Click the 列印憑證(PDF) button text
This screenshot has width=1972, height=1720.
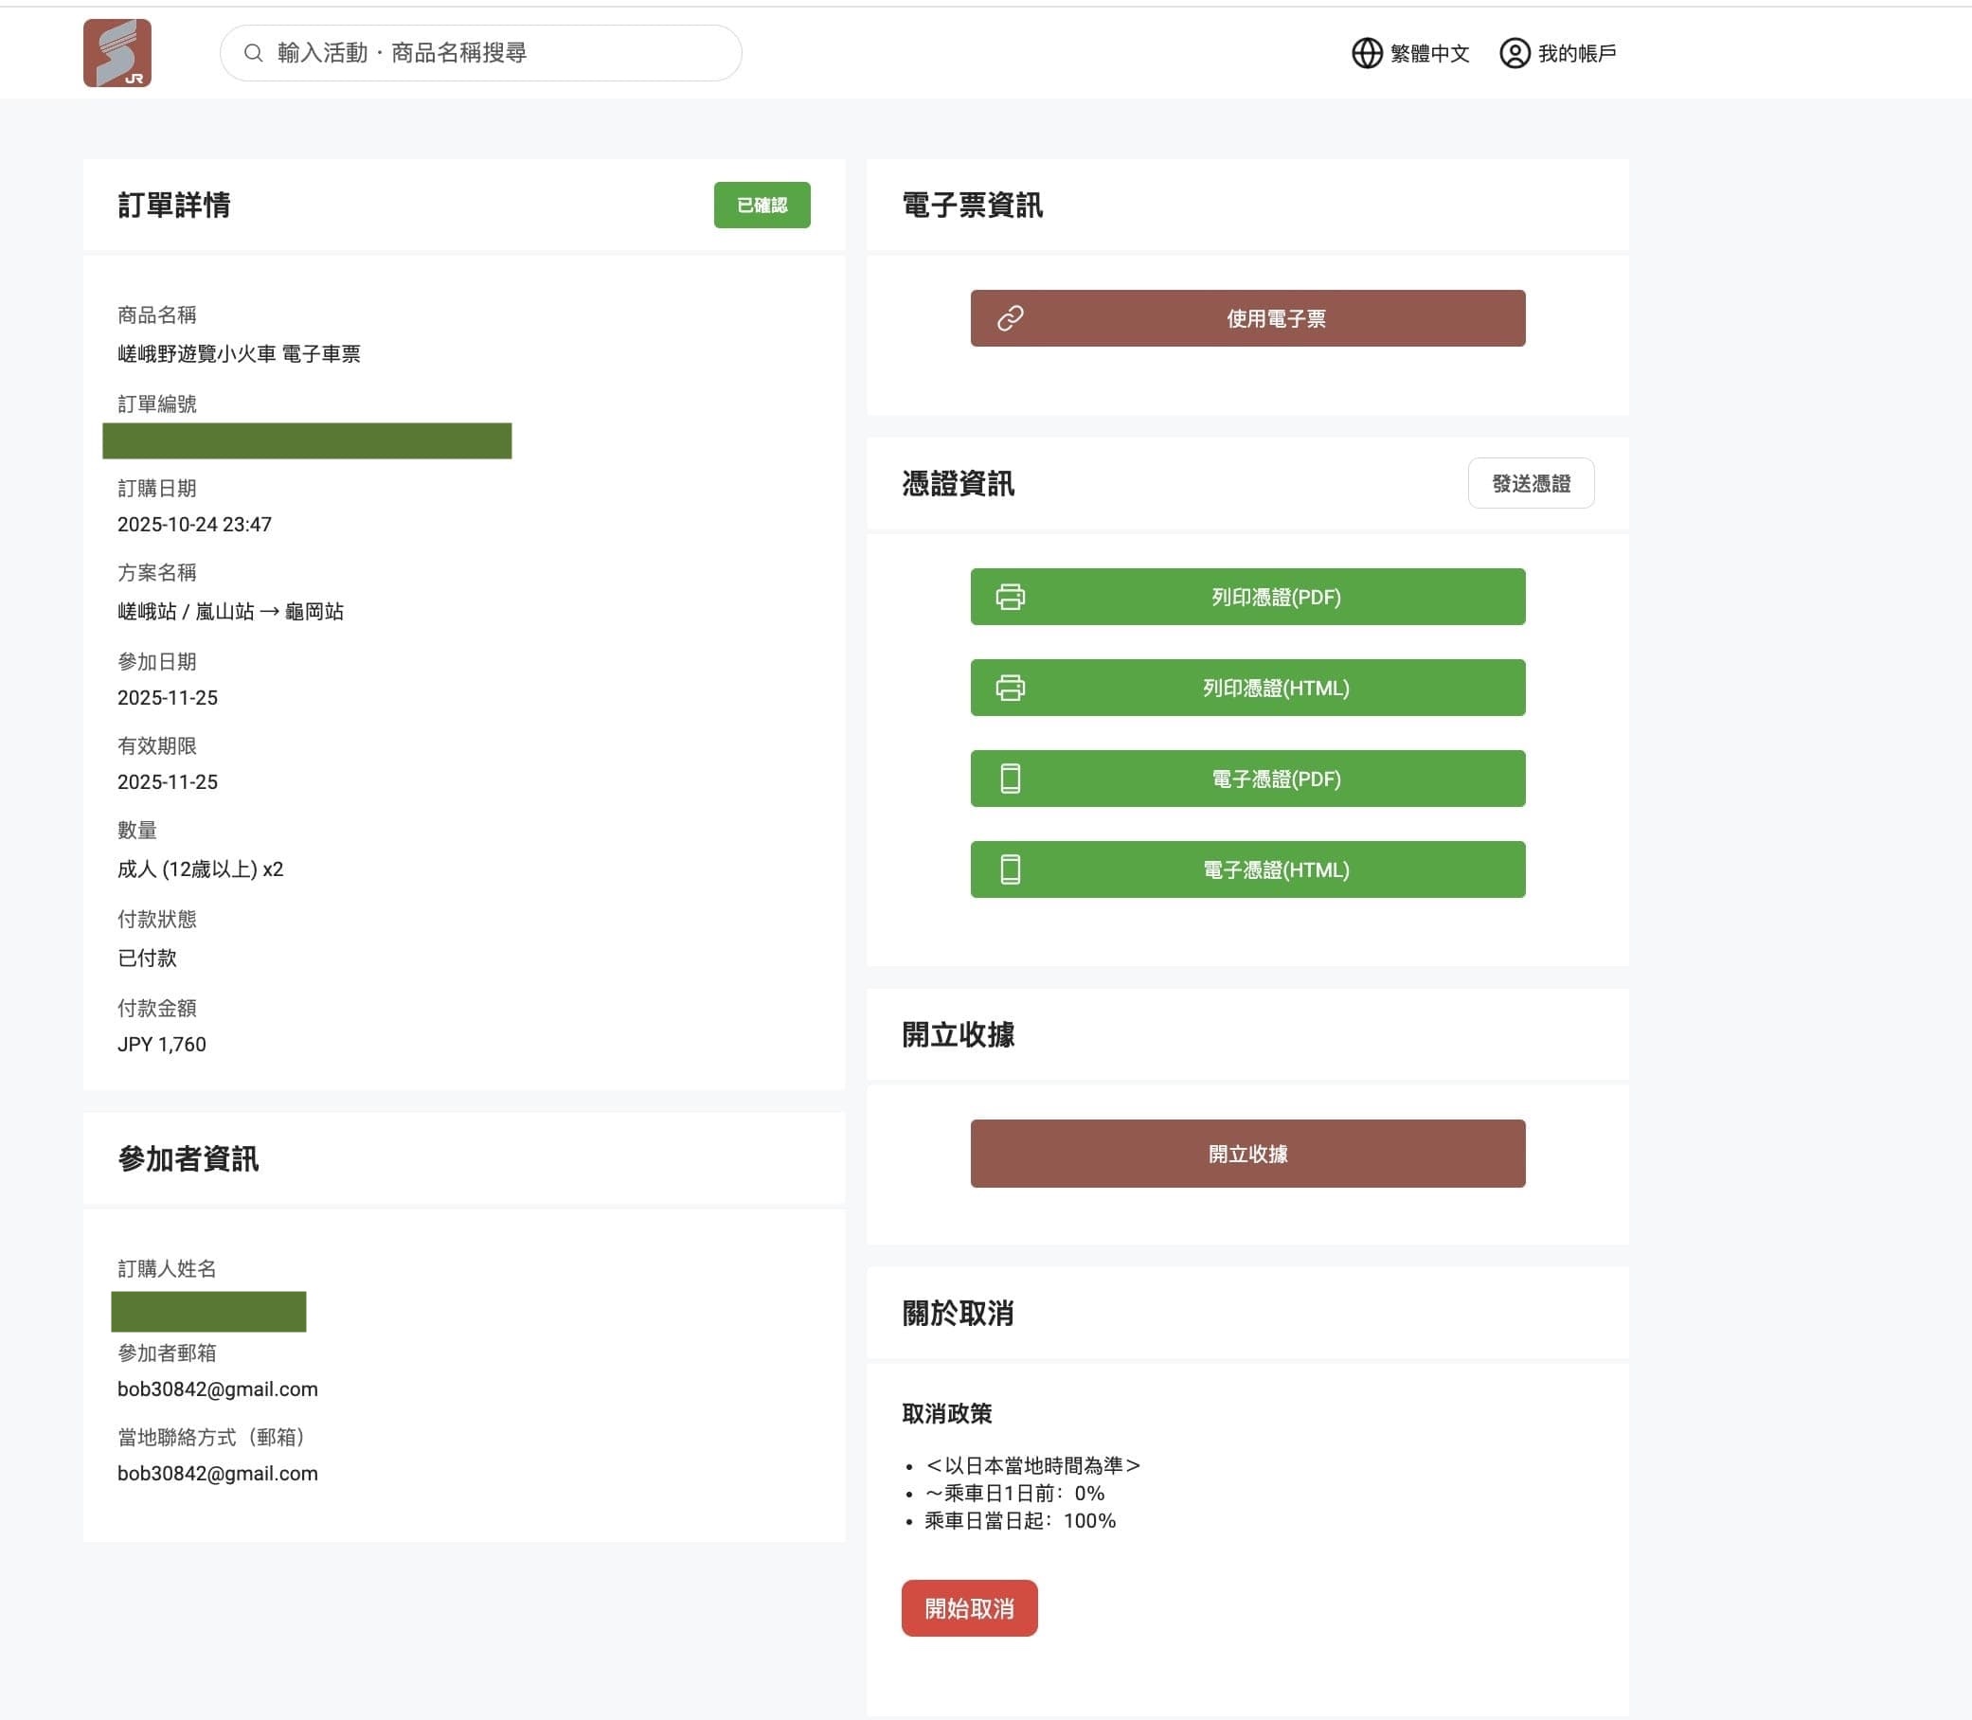click(x=1275, y=597)
